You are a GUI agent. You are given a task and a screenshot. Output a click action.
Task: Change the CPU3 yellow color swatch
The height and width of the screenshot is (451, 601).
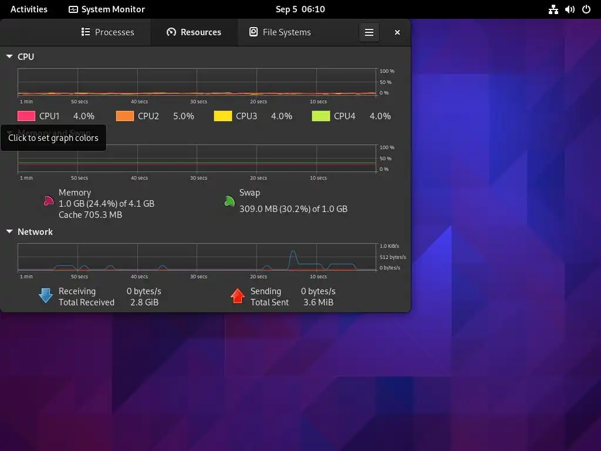coord(222,116)
